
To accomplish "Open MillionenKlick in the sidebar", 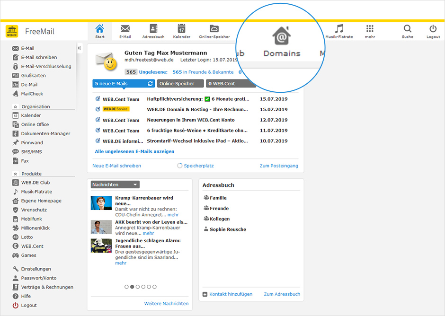I will pos(31,228).
